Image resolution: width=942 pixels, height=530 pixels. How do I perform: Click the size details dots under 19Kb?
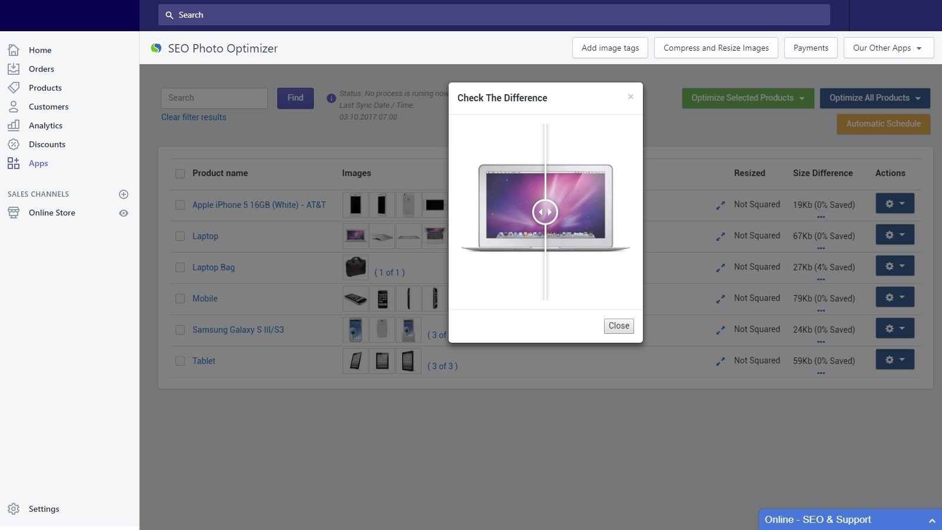pos(821,217)
